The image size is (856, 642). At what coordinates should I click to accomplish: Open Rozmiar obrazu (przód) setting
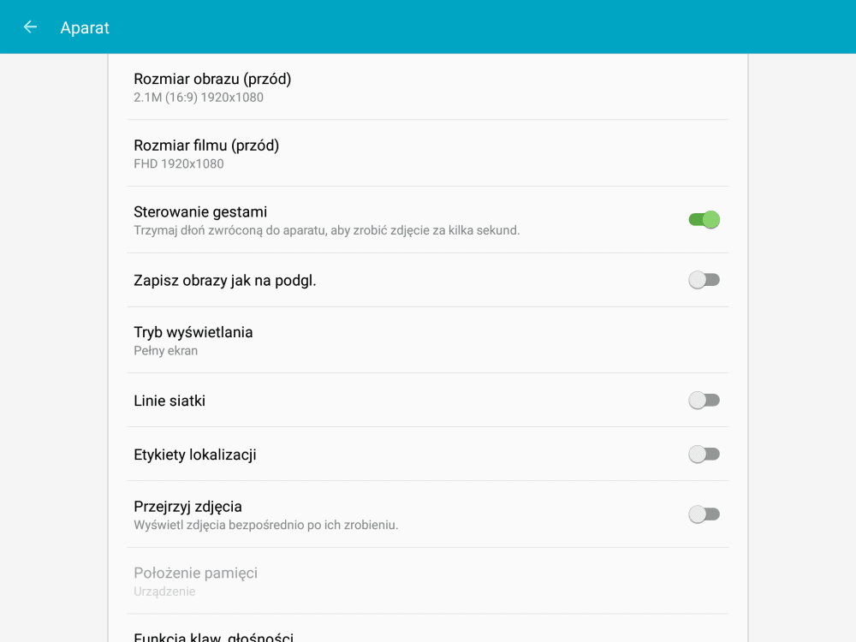click(428, 86)
